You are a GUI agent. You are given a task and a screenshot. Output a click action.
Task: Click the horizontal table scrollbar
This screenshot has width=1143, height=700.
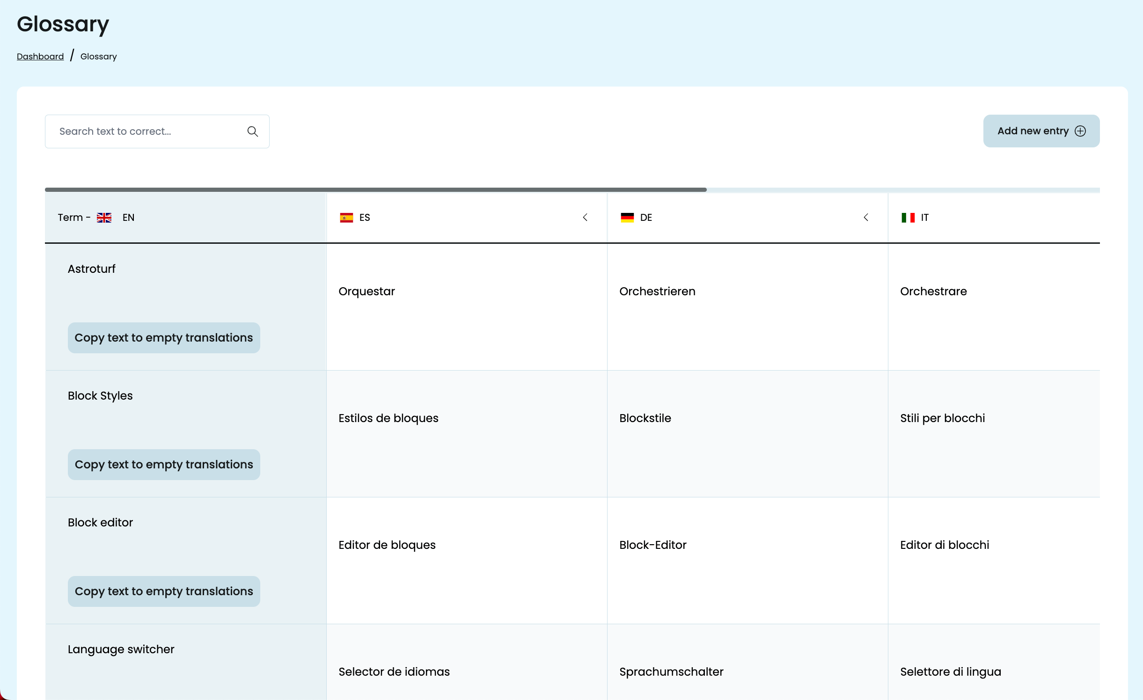tap(375, 190)
